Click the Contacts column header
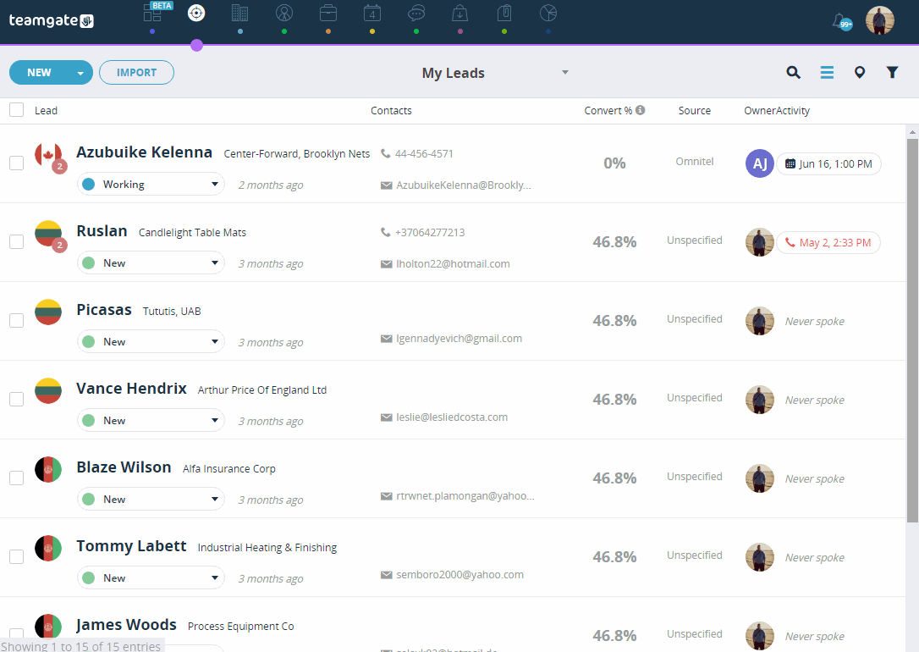The height and width of the screenshot is (652, 919). pyautogui.click(x=391, y=110)
